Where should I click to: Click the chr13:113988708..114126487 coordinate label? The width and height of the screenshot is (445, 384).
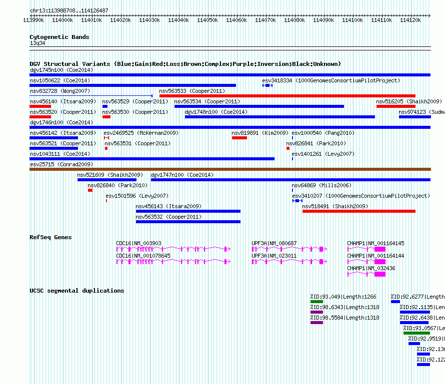69,11
